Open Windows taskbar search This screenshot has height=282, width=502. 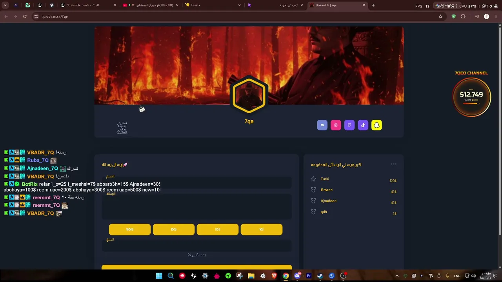(171, 276)
